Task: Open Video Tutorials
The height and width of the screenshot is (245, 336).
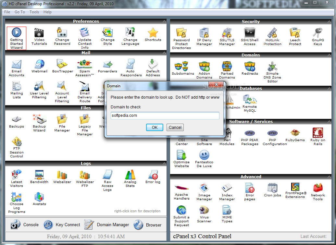Action: (x=39, y=37)
